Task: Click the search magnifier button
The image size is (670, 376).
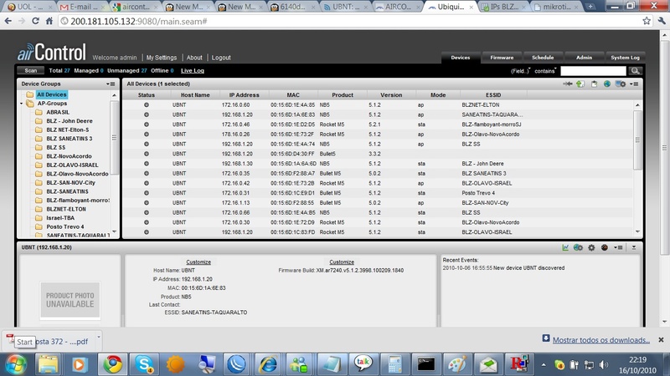Action: (x=635, y=71)
